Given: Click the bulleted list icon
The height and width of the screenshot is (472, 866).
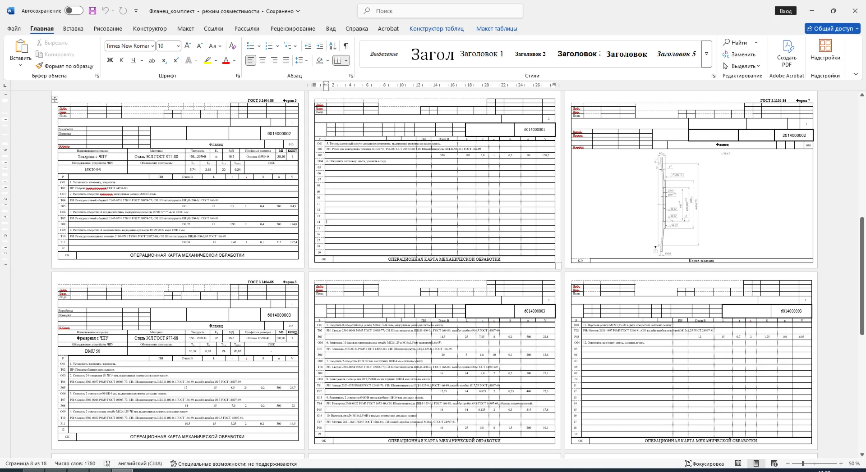Looking at the screenshot, I should (251, 45).
